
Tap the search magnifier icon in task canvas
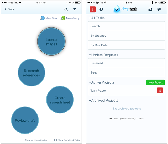click(66, 9)
